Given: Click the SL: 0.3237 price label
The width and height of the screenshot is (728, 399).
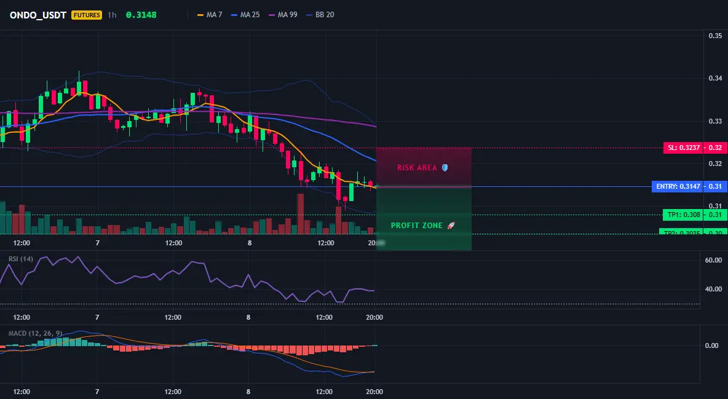Looking at the screenshot, I should click(682, 148).
